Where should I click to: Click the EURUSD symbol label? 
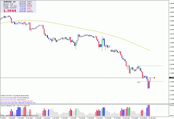[8, 2]
